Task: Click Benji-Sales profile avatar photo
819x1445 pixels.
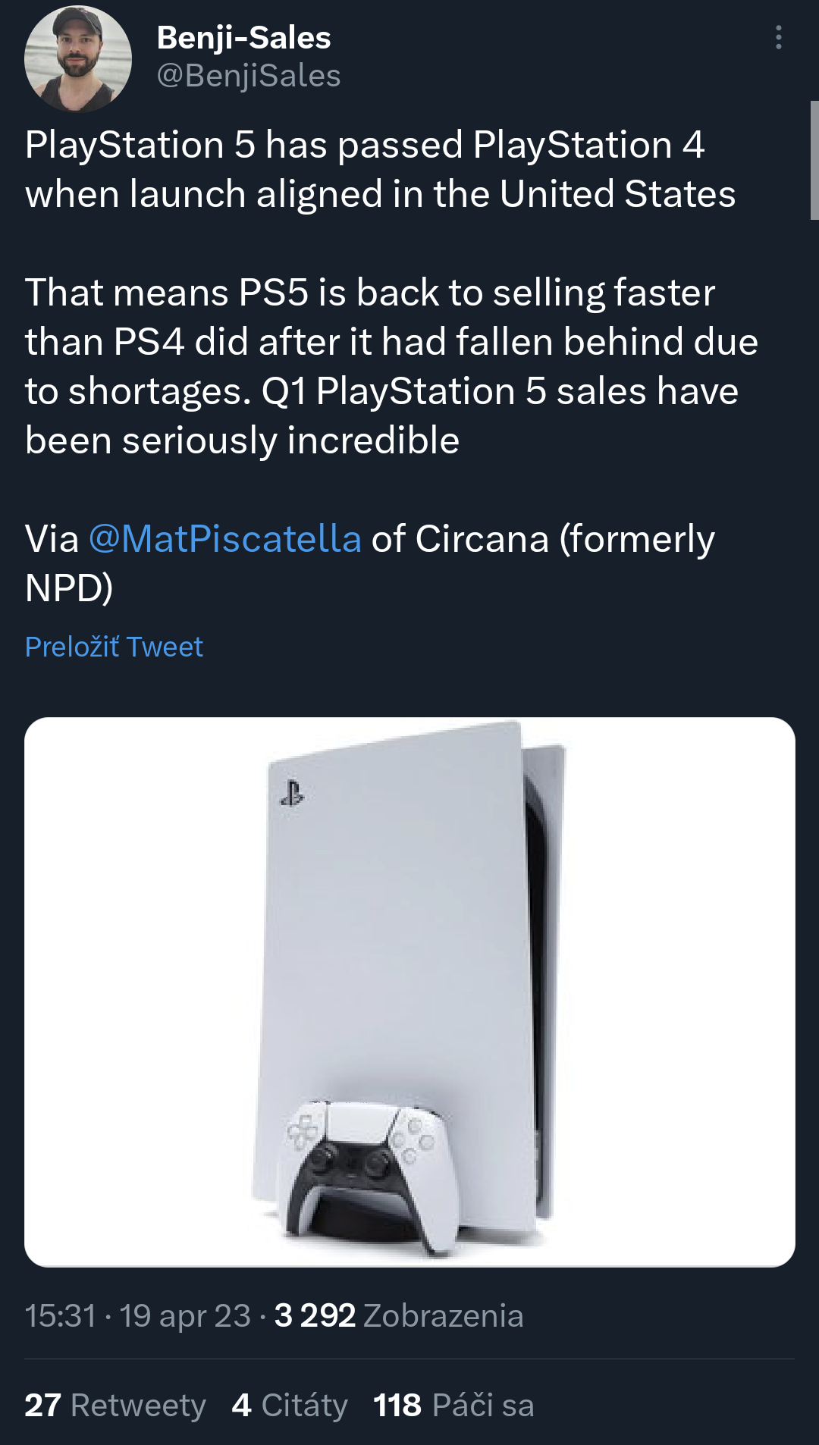Action: (x=77, y=59)
